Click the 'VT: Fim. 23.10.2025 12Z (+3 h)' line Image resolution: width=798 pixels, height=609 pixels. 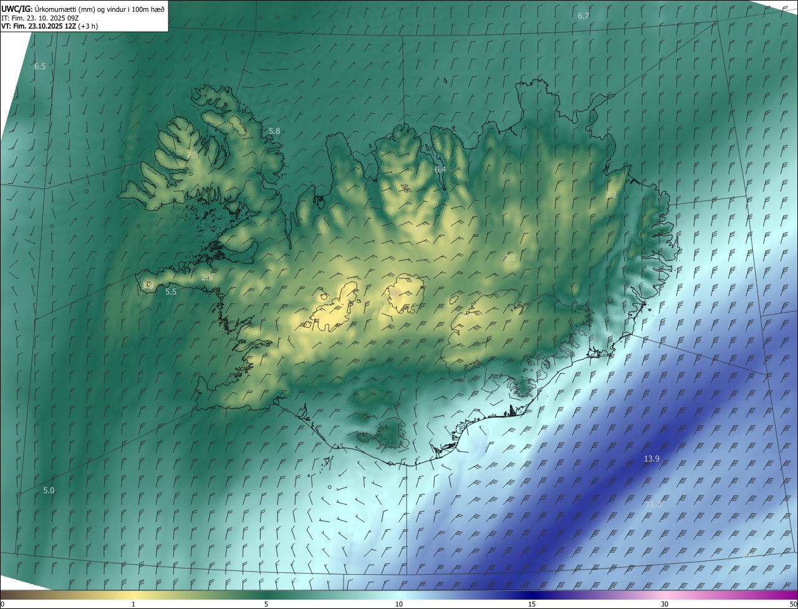[49, 26]
